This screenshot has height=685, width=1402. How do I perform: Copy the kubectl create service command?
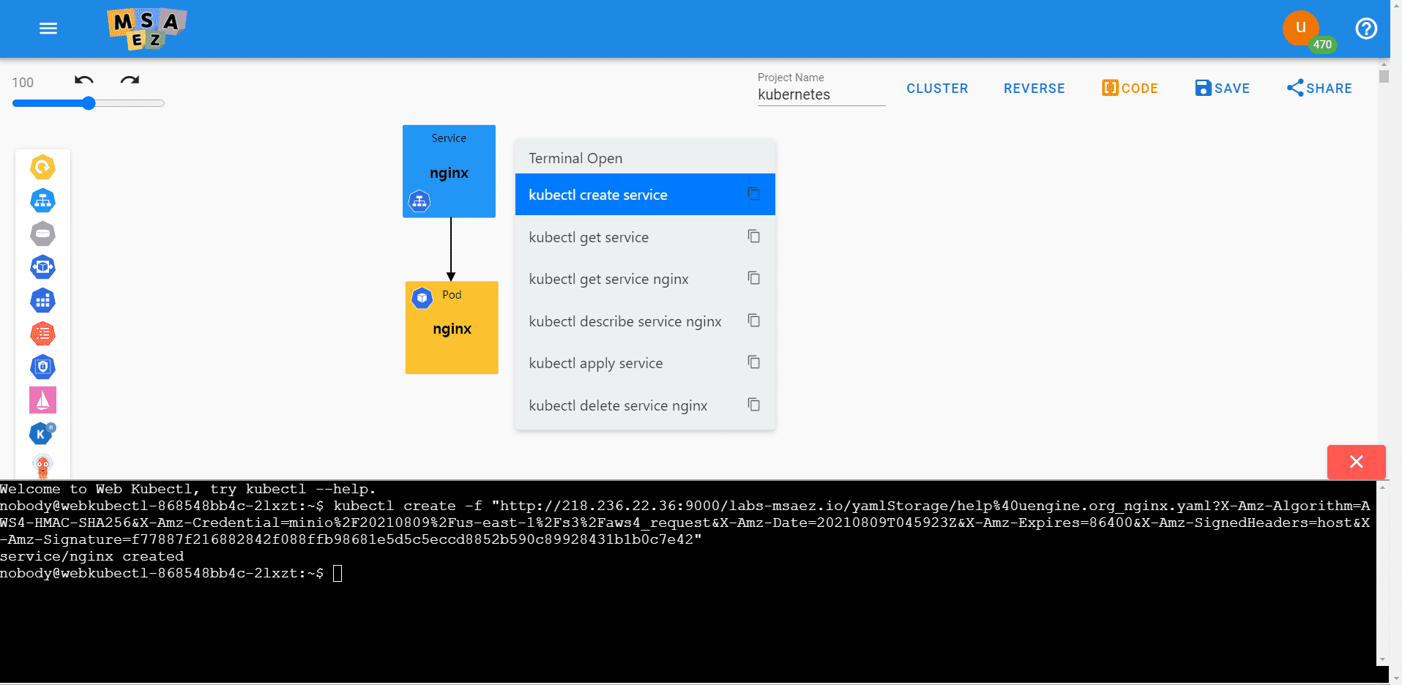[x=753, y=194]
